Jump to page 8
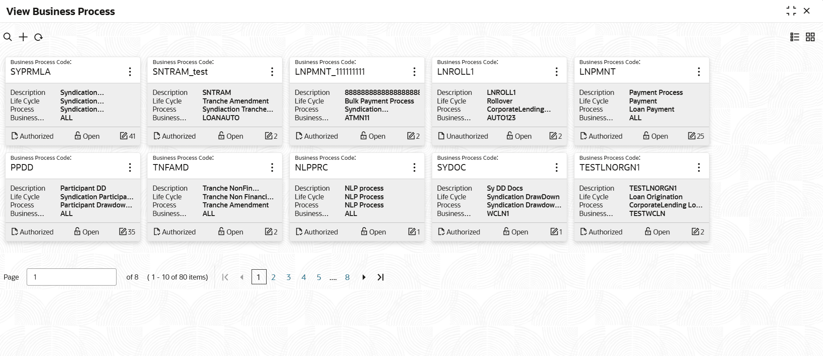 (347, 277)
